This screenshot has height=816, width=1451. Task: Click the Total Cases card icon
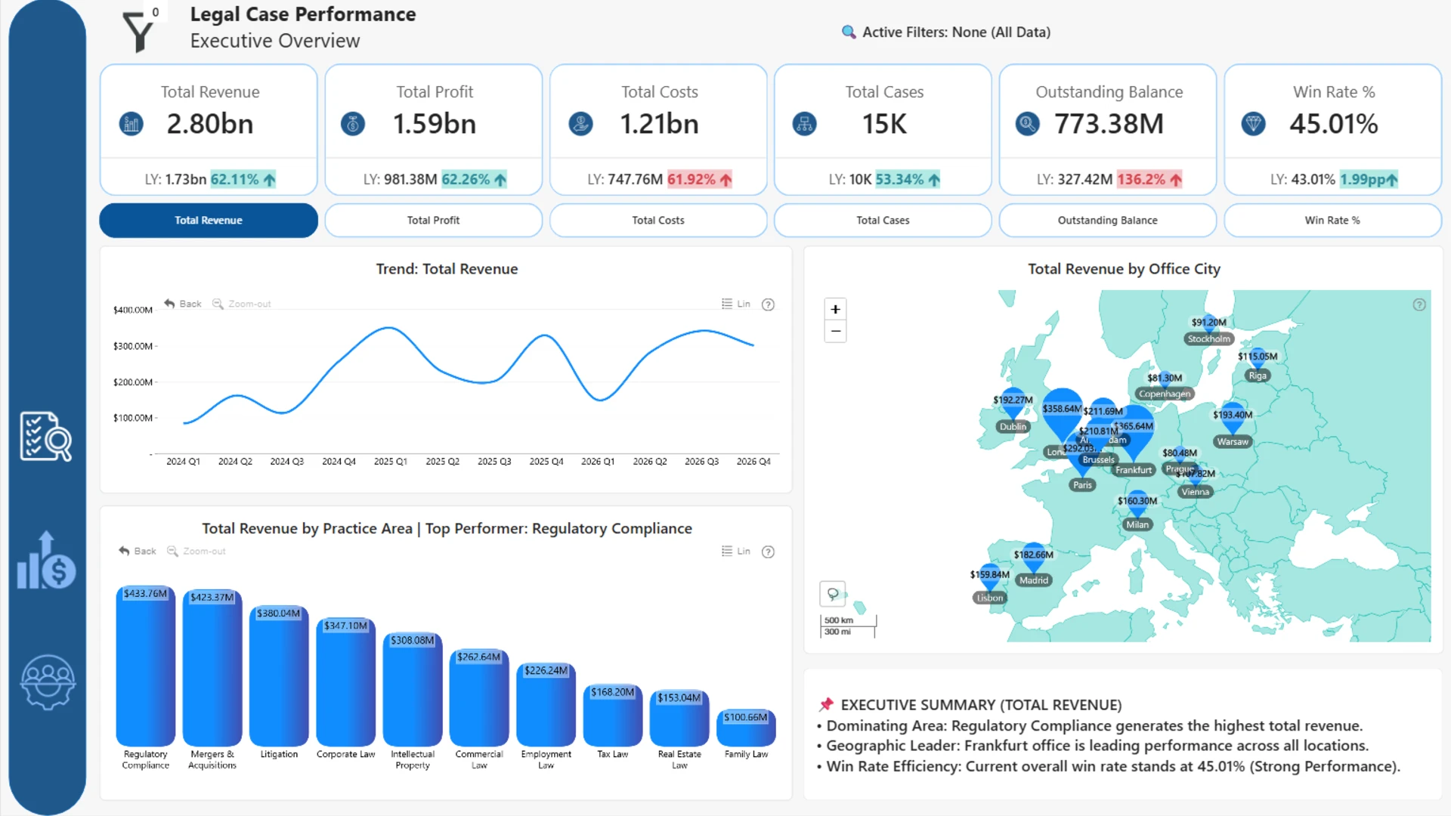pos(804,123)
